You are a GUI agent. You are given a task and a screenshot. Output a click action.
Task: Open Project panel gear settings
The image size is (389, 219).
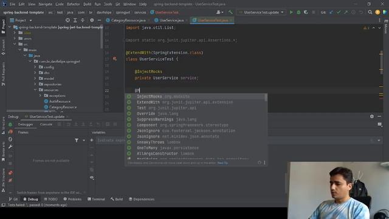point(92,20)
